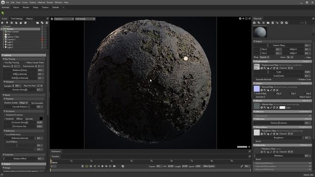Click the green play arrow toolbar icon
Viewport: 315px width, 177px height.
click(3, 13)
